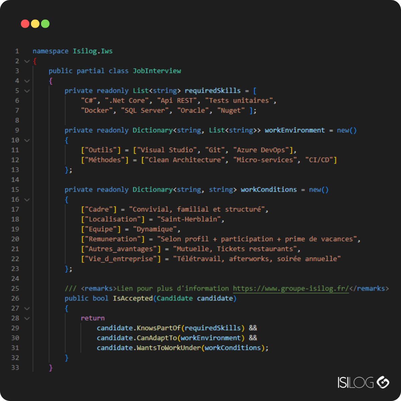This screenshot has height=401, width=401.
Task: Click the ISILOG logo
Action: (x=363, y=382)
